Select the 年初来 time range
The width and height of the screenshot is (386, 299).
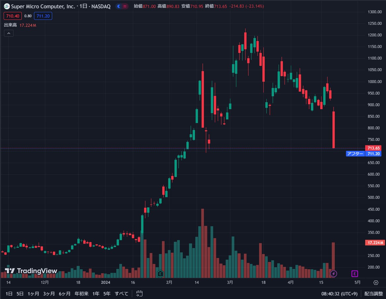point(82,294)
